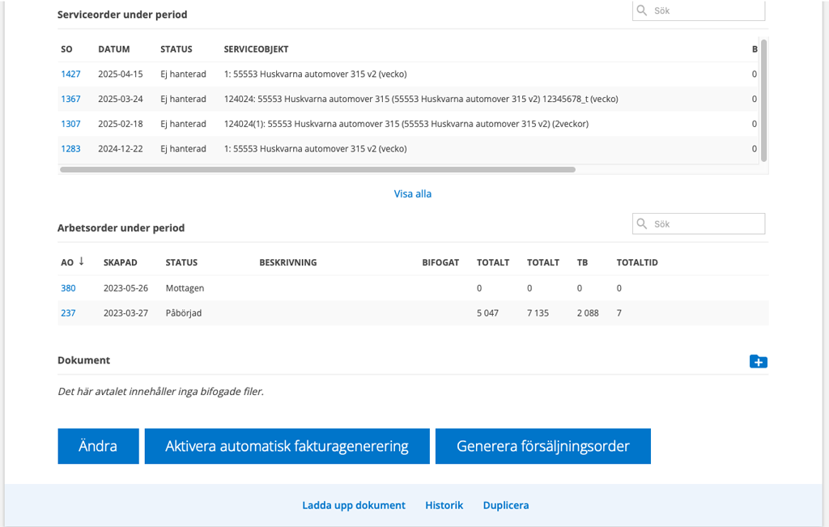The width and height of the screenshot is (829, 527).
Task: Click the 2 088 TB value
Action: pyautogui.click(x=588, y=313)
